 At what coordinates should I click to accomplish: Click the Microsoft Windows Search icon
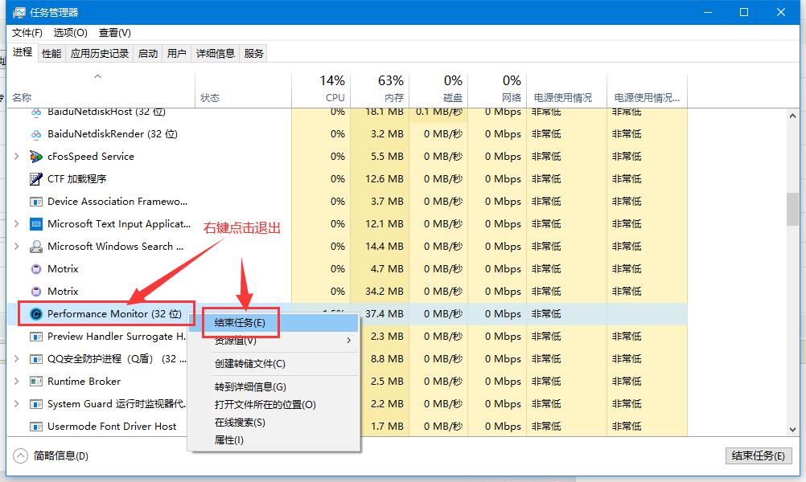tap(36, 247)
